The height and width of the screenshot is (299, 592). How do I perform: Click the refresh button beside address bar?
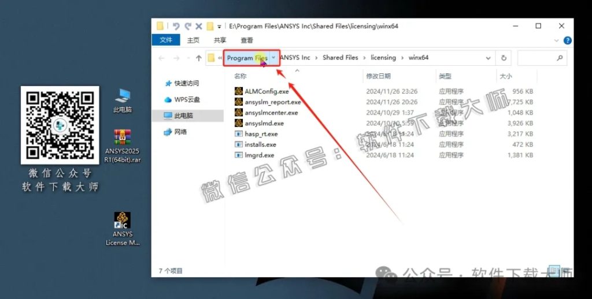tap(504, 58)
